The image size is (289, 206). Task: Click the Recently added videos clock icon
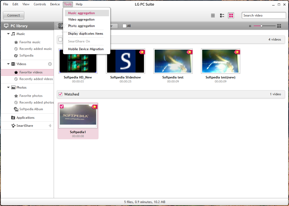click(x=16, y=79)
